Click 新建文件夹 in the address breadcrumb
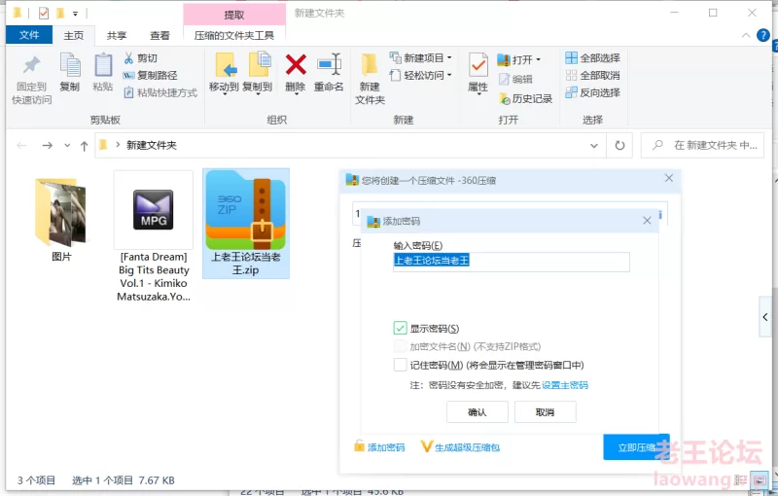The width and height of the screenshot is (778, 496). pos(152,145)
